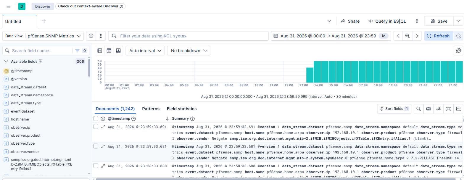Open Check out context-aware Discover link
This screenshot has height=180, width=464.
pyautogui.click(x=90, y=6)
